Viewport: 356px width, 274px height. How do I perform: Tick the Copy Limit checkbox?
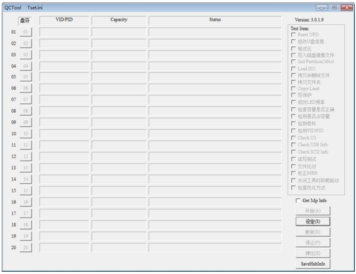coord(294,88)
